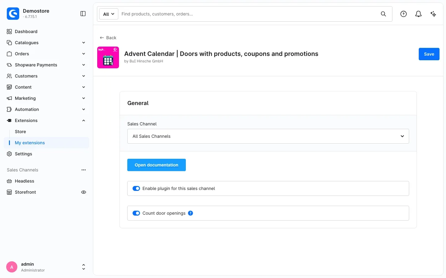Expand the Catalogues menu chevron
Viewport: 446px width, 278px height.
(84, 43)
